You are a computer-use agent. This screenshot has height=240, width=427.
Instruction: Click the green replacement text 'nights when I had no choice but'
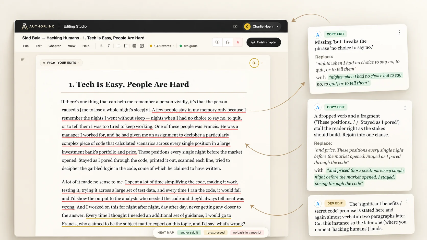[359, 80]
